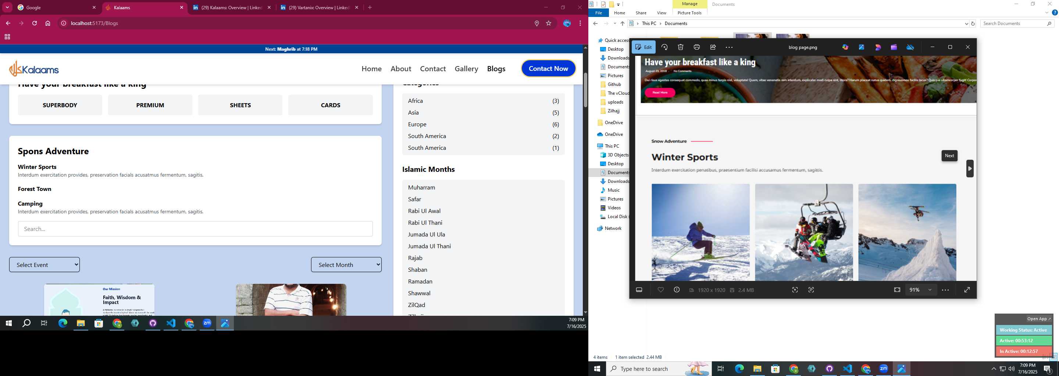
Task: Select Network in Explorer navigation pane
Action: [613, 229]
